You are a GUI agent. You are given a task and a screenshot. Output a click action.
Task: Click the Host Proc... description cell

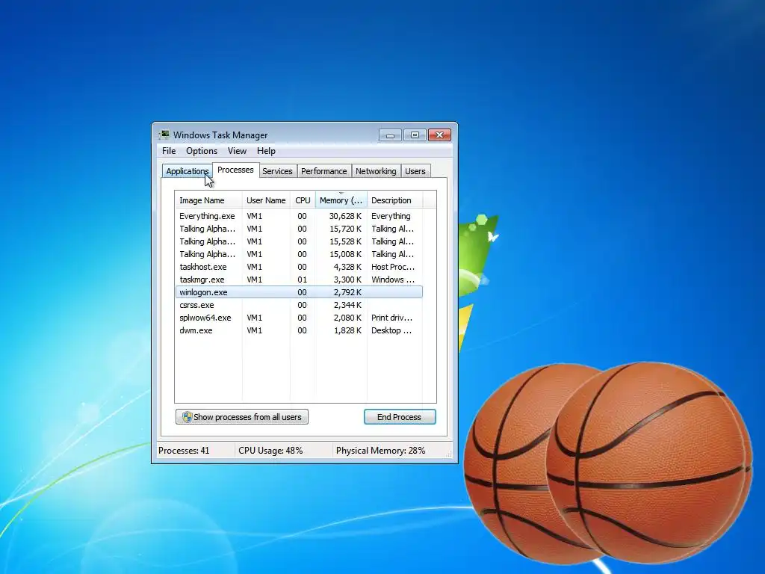coord(393,267)
